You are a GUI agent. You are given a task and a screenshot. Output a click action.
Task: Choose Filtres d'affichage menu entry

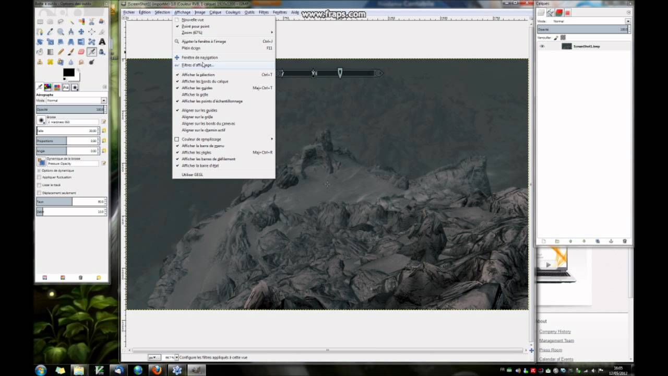point(223,65)
